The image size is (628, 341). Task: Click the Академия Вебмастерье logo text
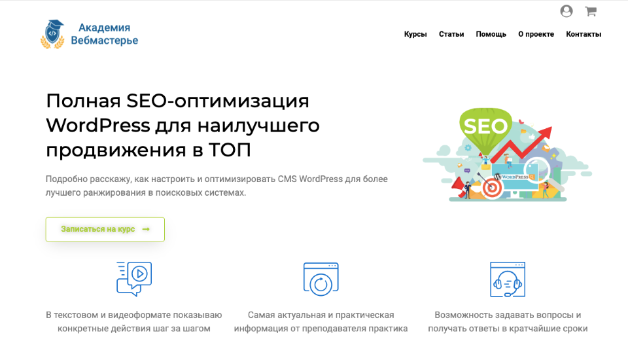point(105,34)
